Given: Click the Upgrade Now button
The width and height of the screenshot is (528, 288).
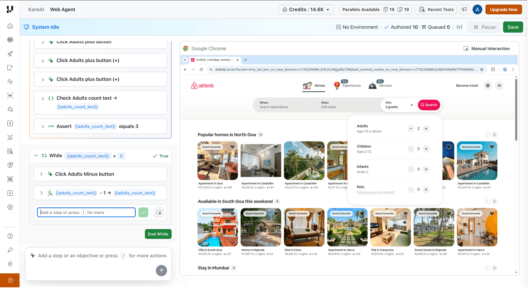Looking at the screenshot, I should point(503,9).
